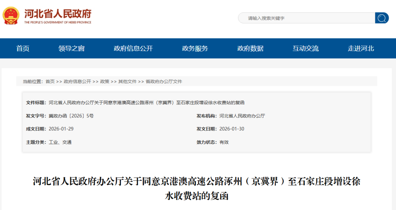Click the 政策 breadcrumb link
The height and width of the screenshot is (210, 396).
point(104,82)
